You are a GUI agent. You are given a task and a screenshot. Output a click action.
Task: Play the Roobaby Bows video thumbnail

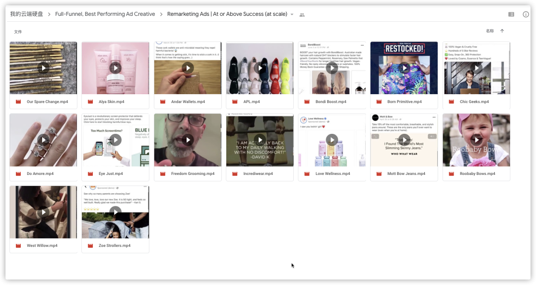coord(476,140)
